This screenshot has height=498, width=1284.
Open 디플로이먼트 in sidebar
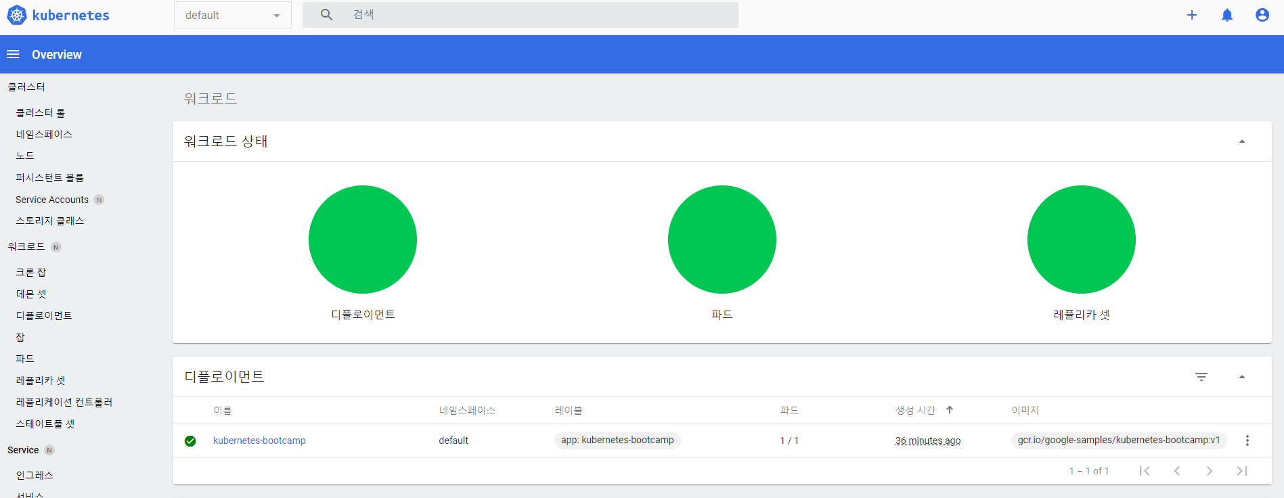point(44,315)
